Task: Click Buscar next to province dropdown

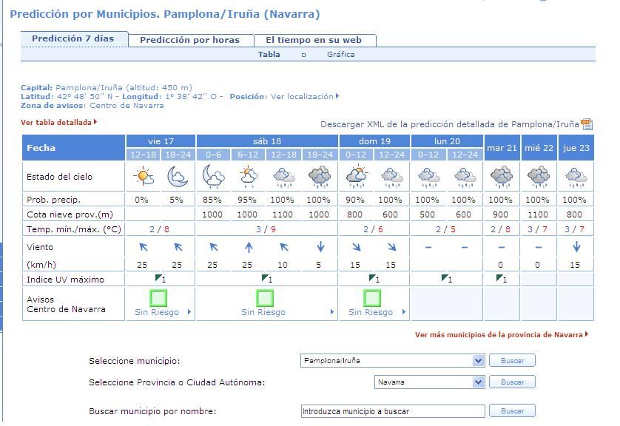Action: (x=512, y=382)
